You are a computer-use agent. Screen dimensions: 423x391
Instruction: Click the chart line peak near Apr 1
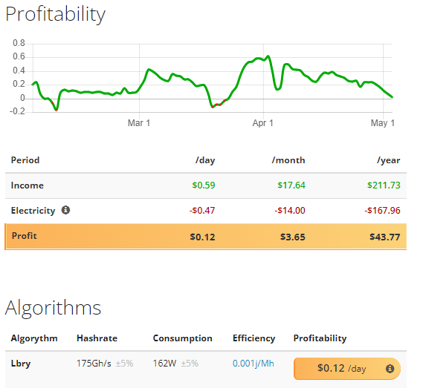[268, 56]
